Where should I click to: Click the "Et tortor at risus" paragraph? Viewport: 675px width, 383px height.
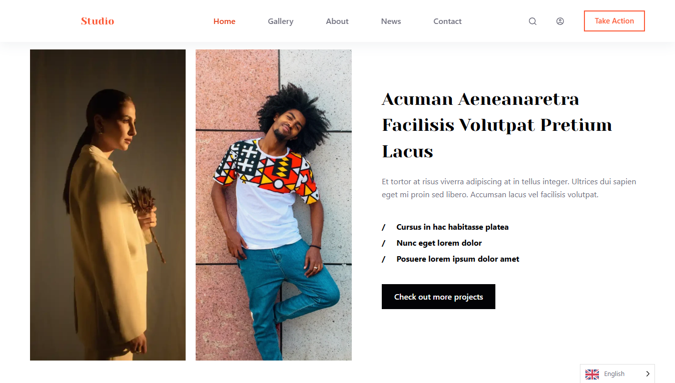click(x=508, y=188)
